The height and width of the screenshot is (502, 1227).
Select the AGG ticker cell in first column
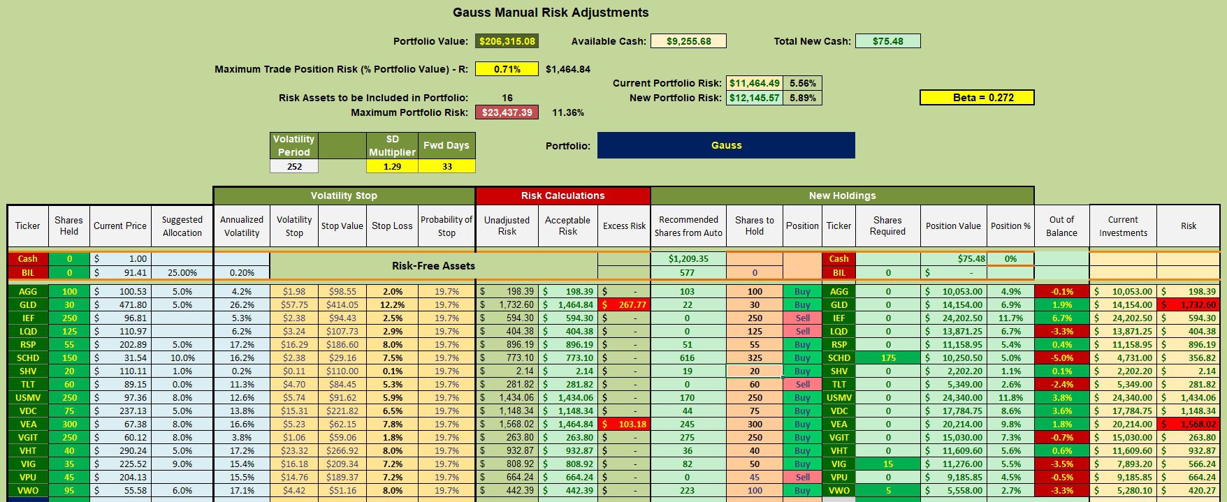pos(28,291)
